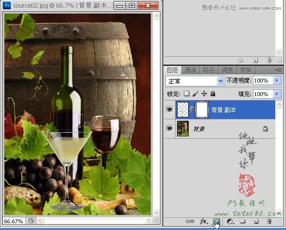The height and width of the screenshot is (230, 286).
Task: Click the mask link icon on 背景 副本
Action: 192,110
